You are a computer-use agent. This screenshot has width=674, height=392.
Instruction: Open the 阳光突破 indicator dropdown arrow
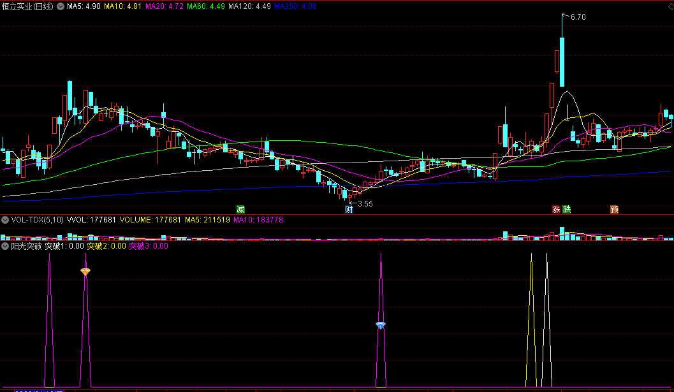pyautogui.click(x=5, y=246)
